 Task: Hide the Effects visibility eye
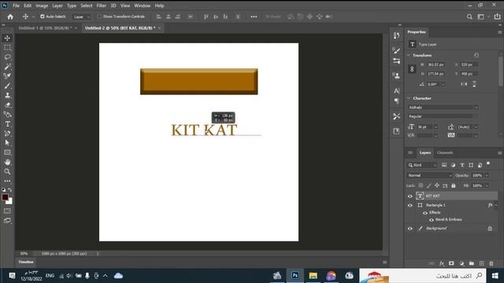425,213
